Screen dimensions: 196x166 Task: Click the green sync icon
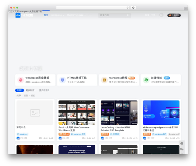tap(146, 80)
